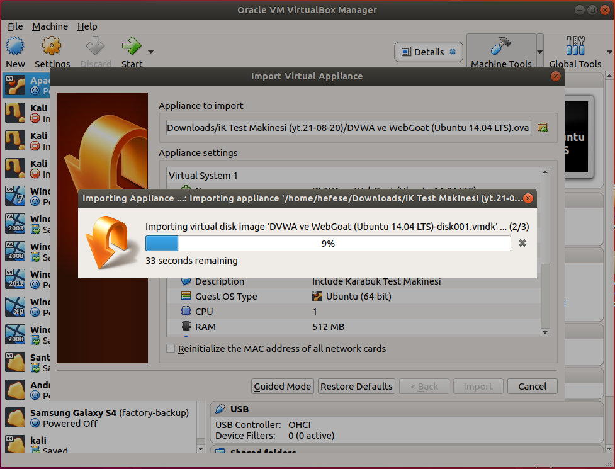Browse for appliance file with folder icon
The width and height of the screenshot is (615, 469).
pos(543,127)
